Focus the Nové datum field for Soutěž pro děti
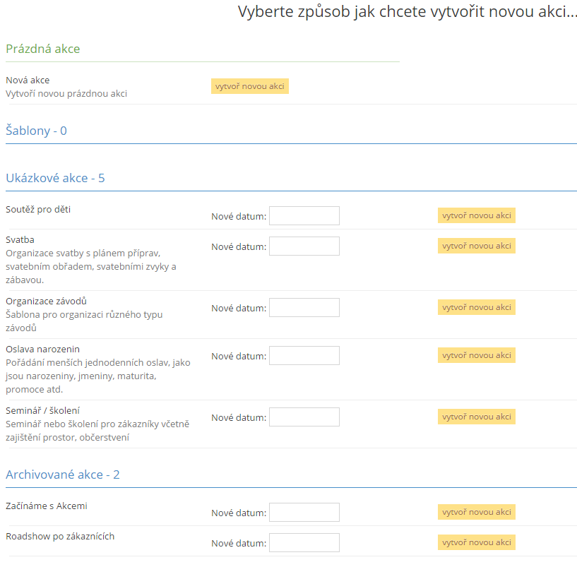 tap(304, 215)
